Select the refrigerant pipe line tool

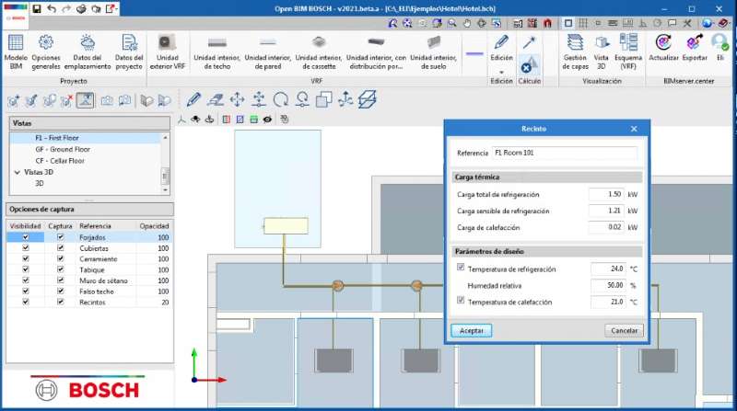(x=474, y=53)
